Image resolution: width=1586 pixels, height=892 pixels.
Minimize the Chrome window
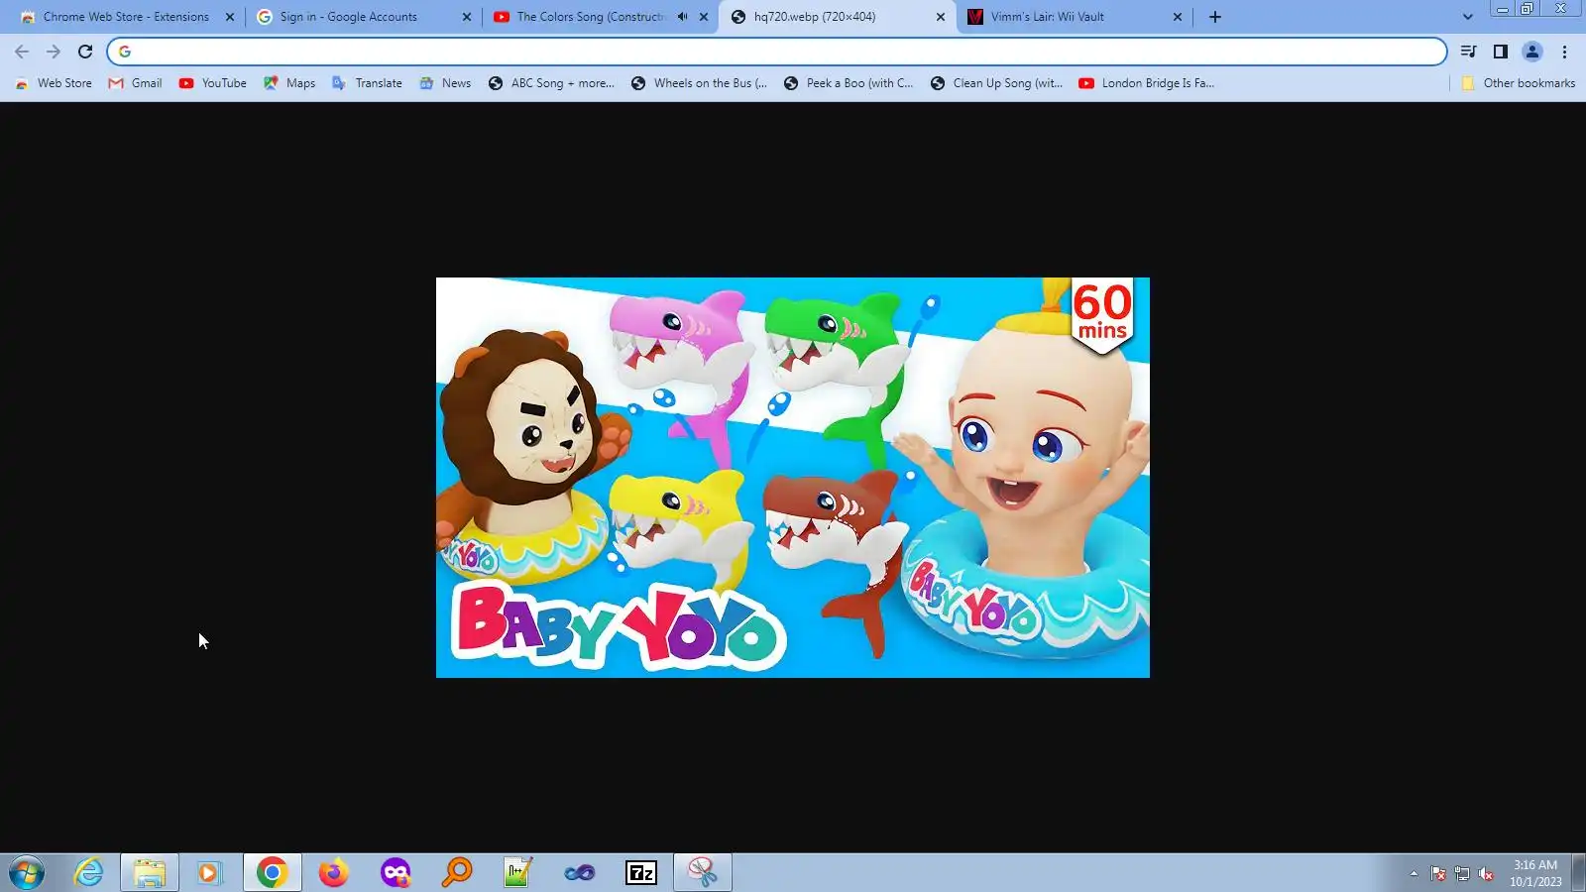point(1503,9)
